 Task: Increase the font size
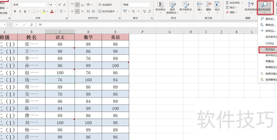click(x=60, y=4)
